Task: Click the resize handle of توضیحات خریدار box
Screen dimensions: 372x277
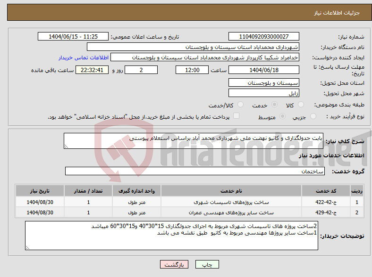Action: point(27,248)
